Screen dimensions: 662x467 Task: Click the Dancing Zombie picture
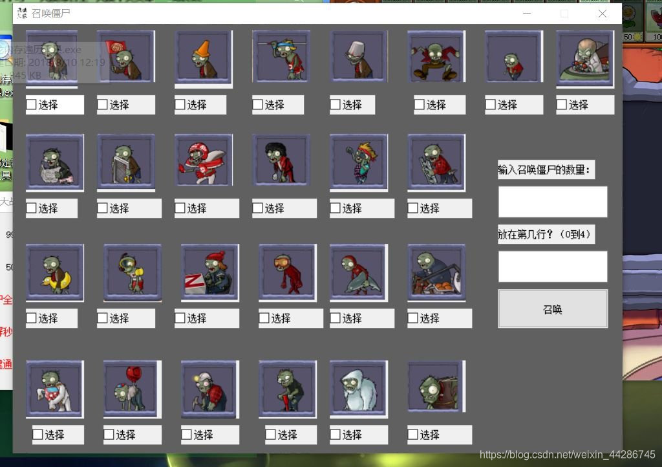[x=281, y=160]
